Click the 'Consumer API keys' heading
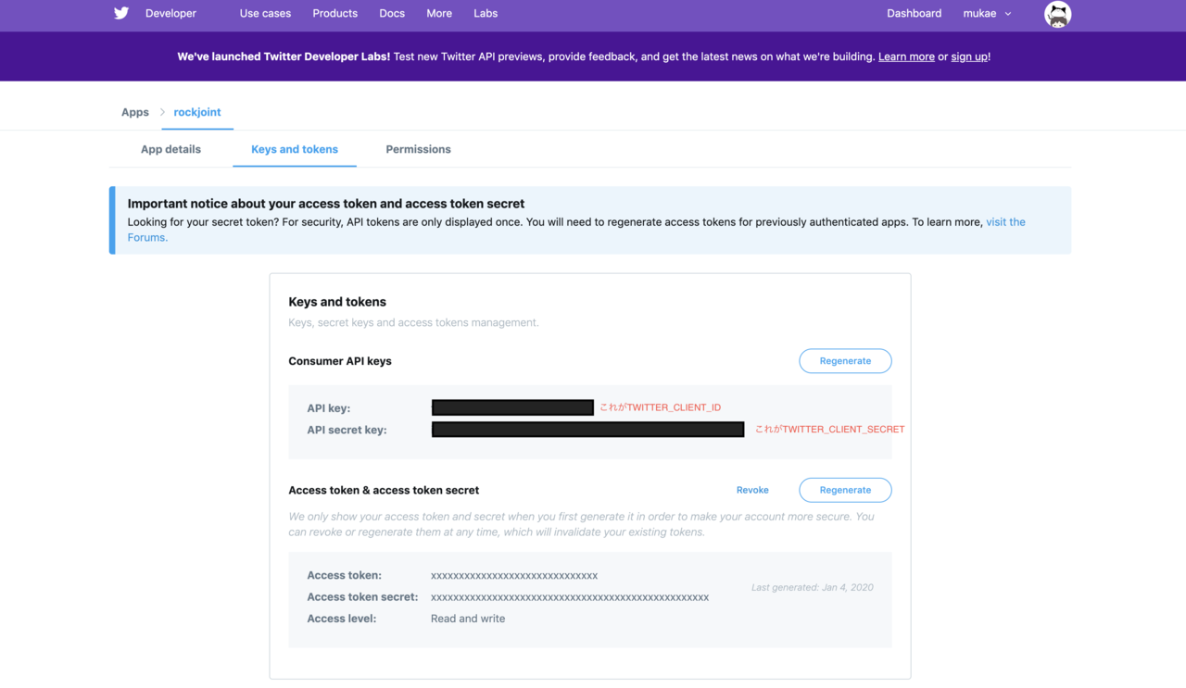 (340, 361)
